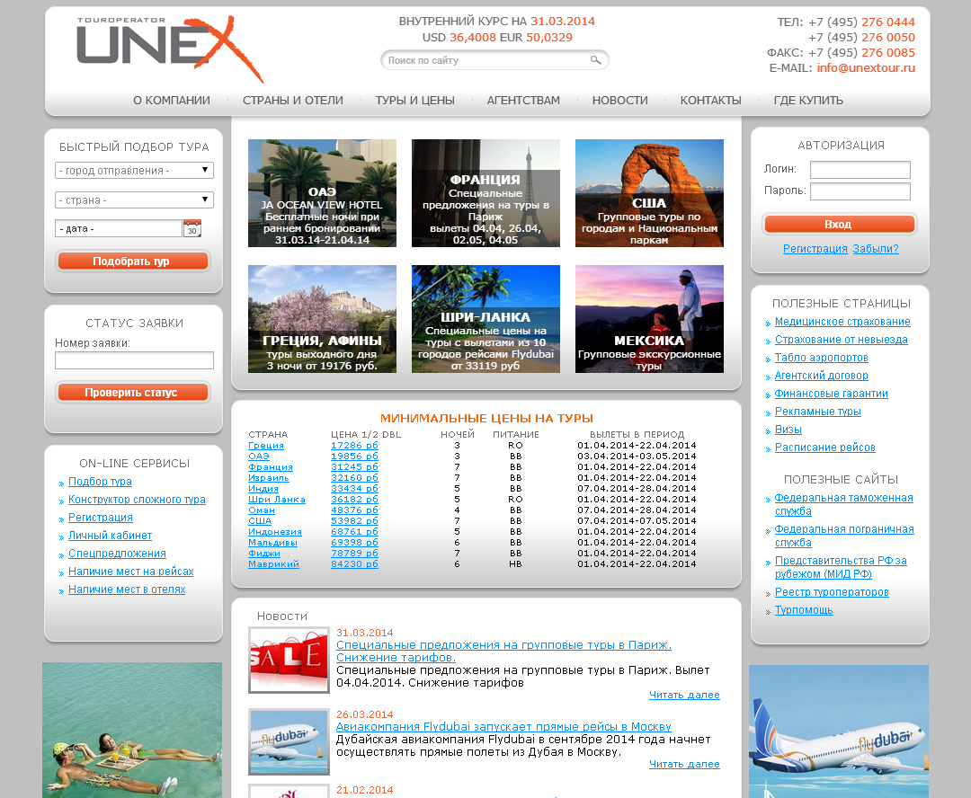The height and width of the screenshot is (798, 971).
Task: Open Наличие мест в отелях link
Action: [127, 589]
